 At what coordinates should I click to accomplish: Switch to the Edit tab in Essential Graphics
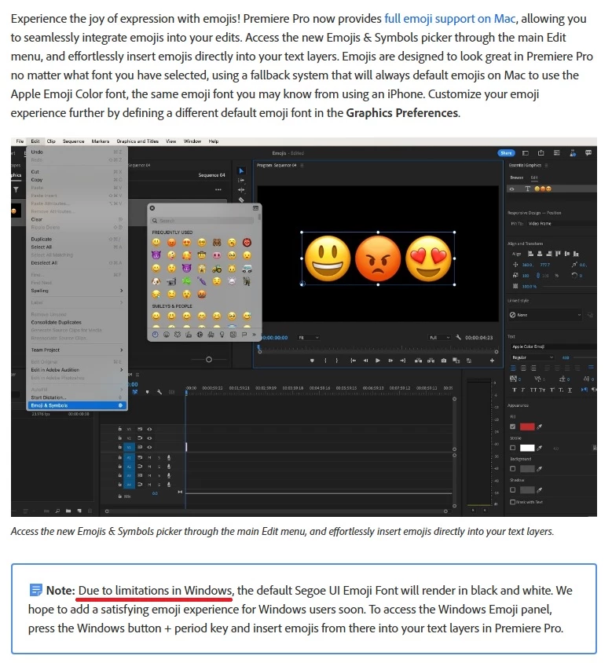534,178
